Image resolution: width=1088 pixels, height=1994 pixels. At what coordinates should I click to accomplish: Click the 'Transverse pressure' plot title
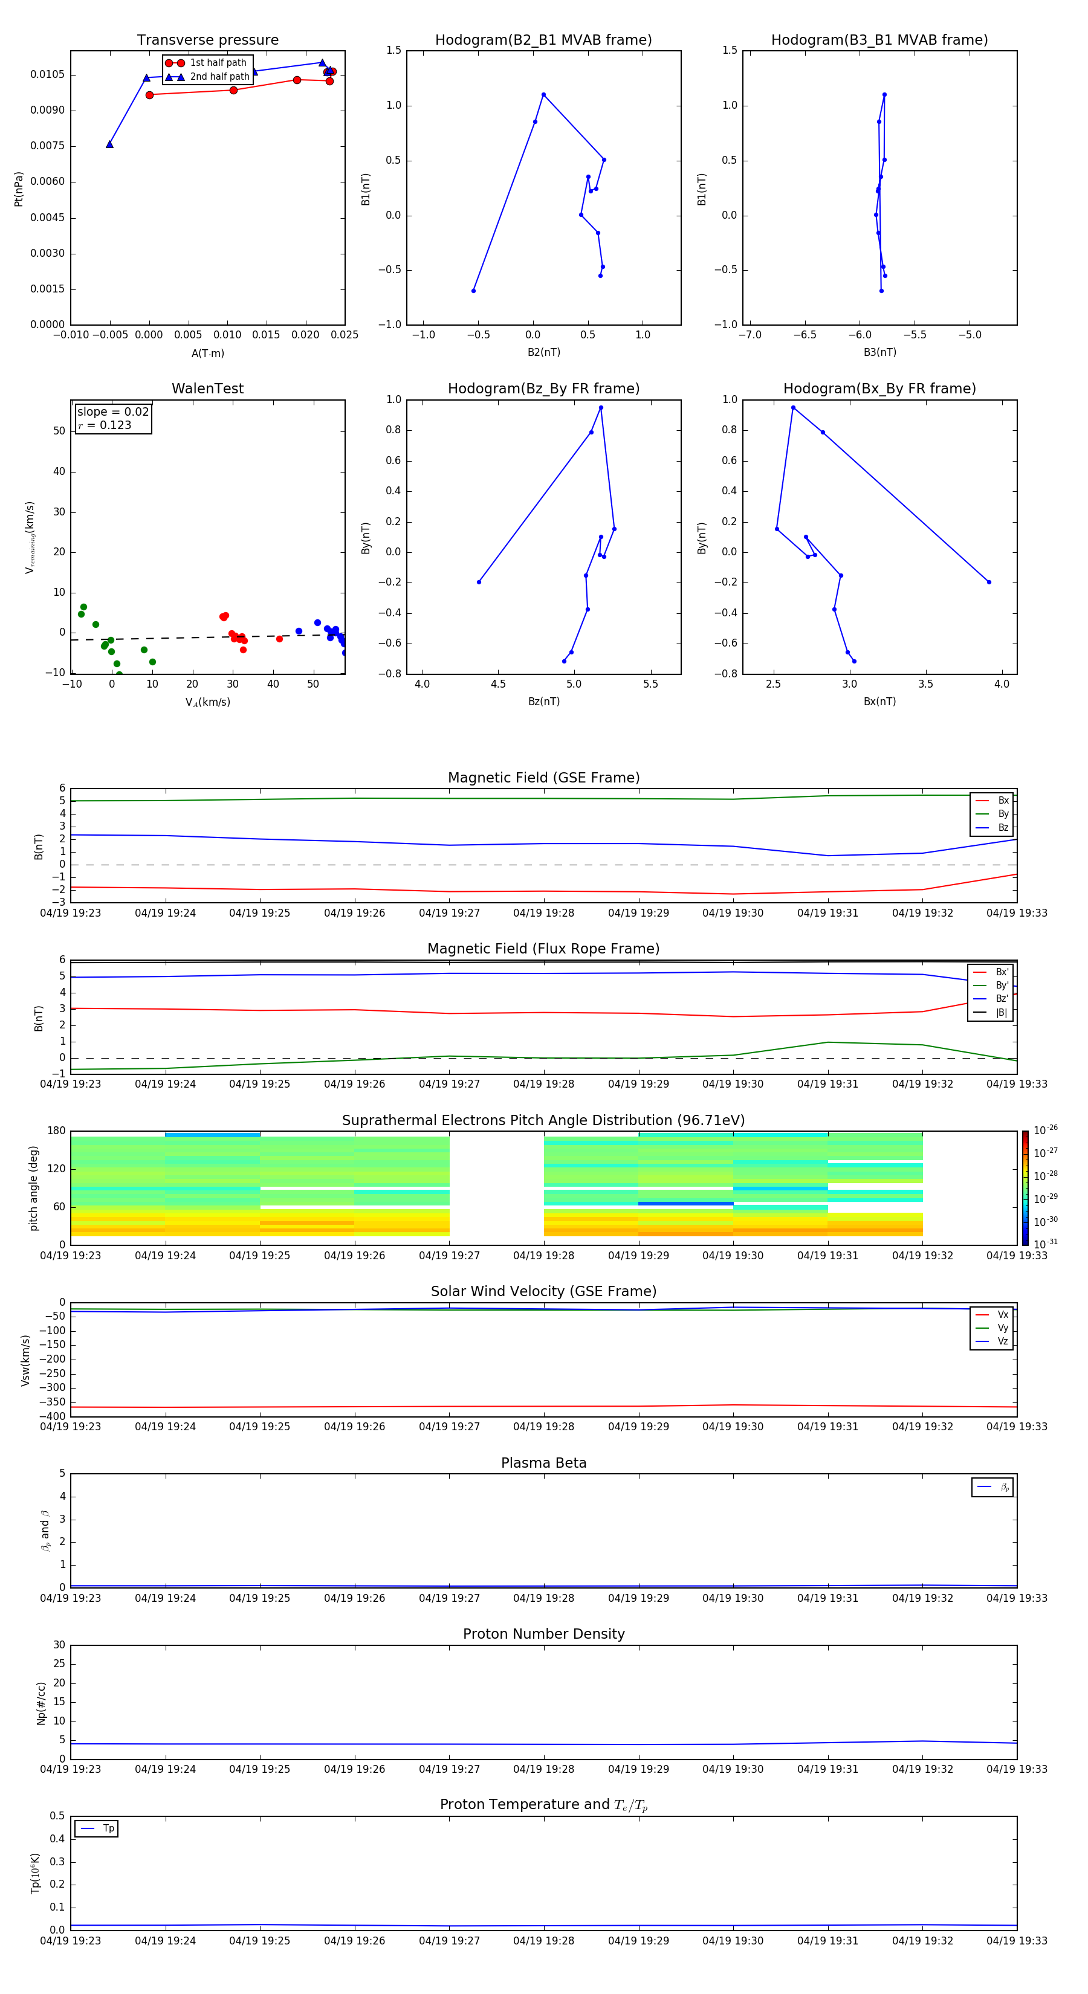point(207,40)
